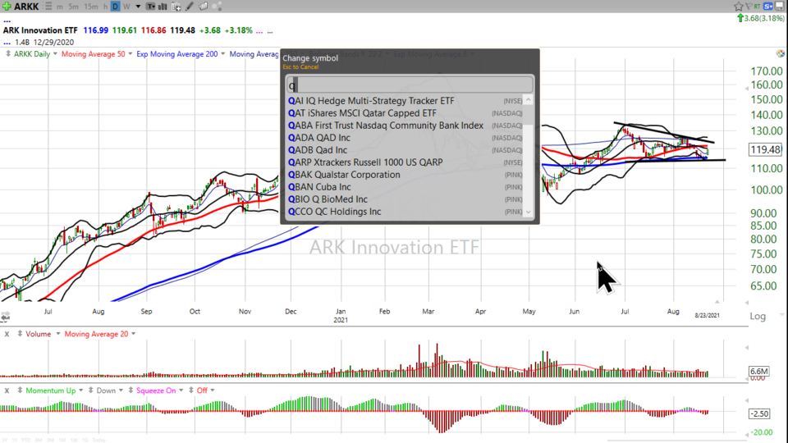Image resolution: width=788 pixels, height=443 pixels.
Task: Open the timeframe dropdown arrow after W
Action: point(138,7)
